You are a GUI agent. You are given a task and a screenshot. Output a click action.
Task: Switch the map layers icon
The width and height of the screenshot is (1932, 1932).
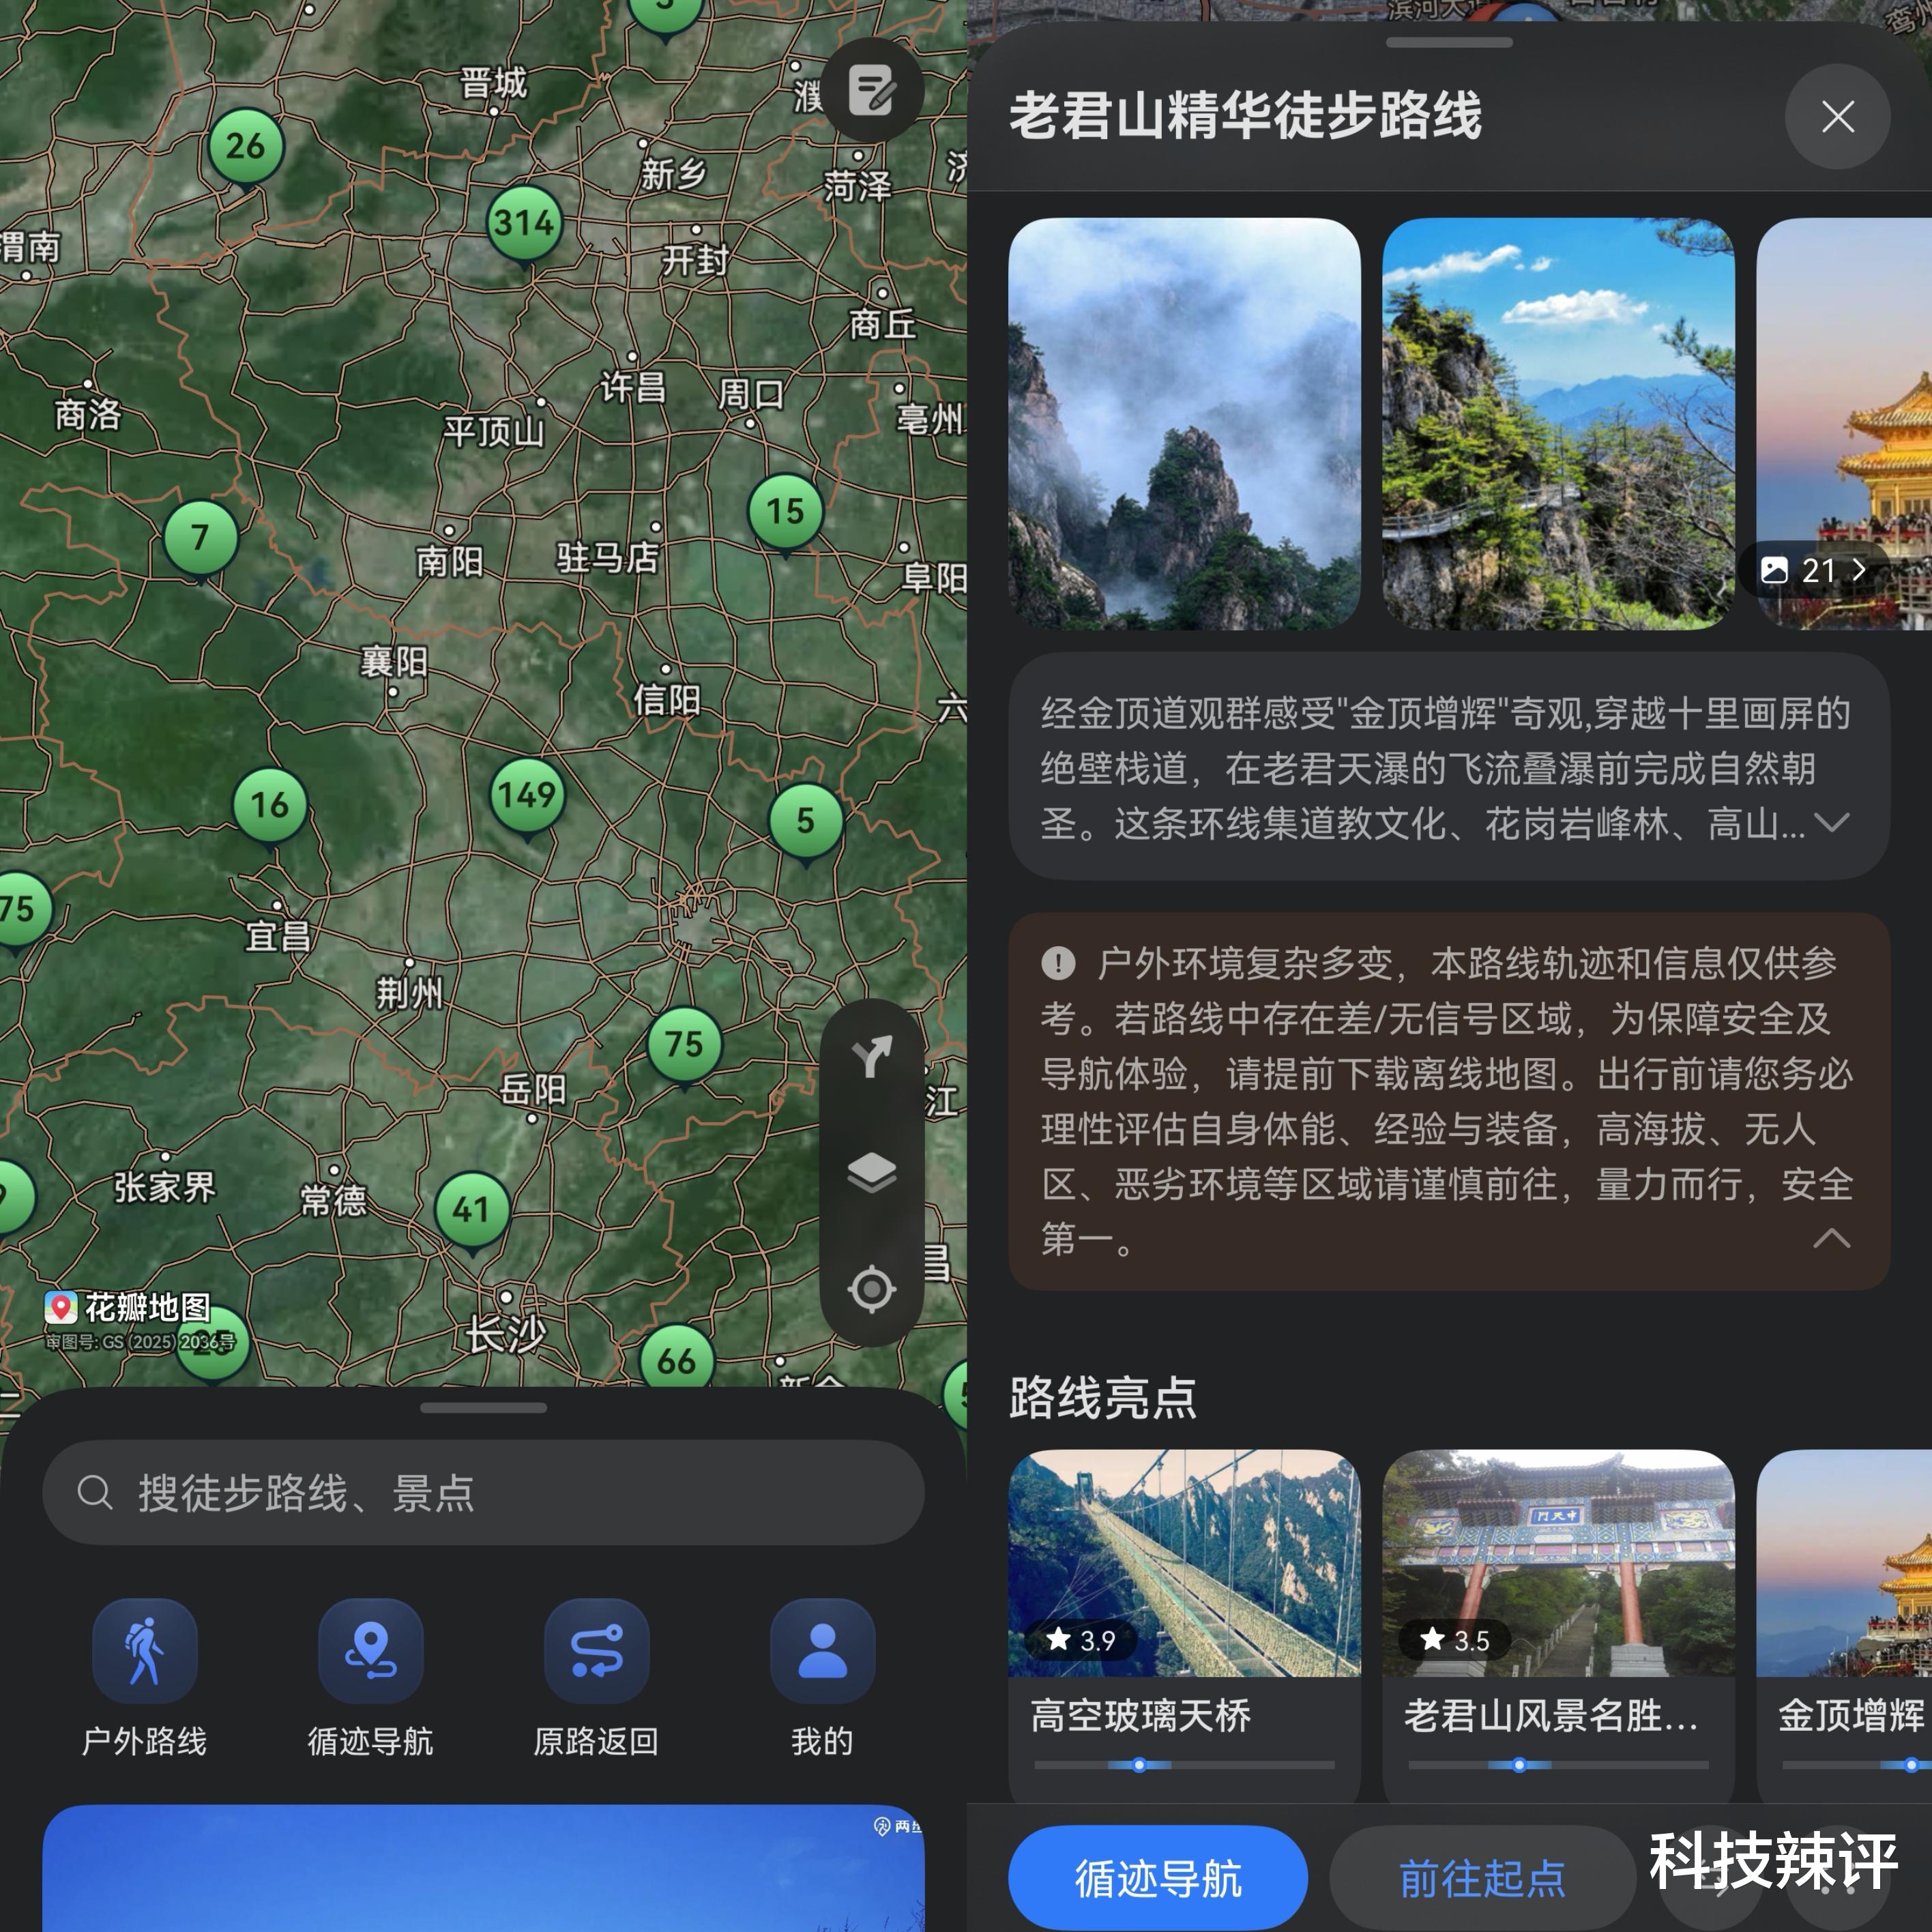tap(872, 1172)
